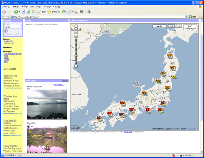
Task: Open the ヘルプ(H) Help menu
Action: (57, 7)
